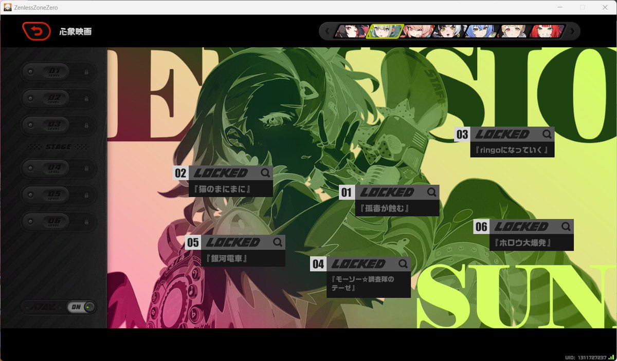The height and width of the screenshot is (361, 617).
Task: Click the 02 LOCKED header bar
Action: [x=223, y=173]
